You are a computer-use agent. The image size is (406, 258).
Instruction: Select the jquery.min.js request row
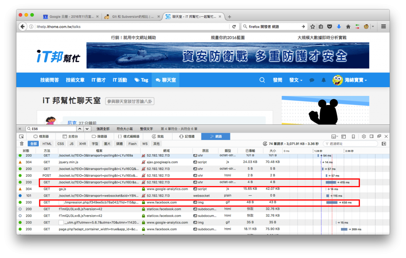point(203,162)
